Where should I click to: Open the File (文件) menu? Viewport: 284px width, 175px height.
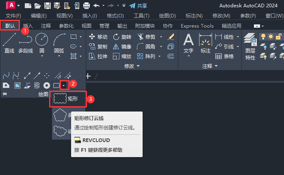coord(13,16)
